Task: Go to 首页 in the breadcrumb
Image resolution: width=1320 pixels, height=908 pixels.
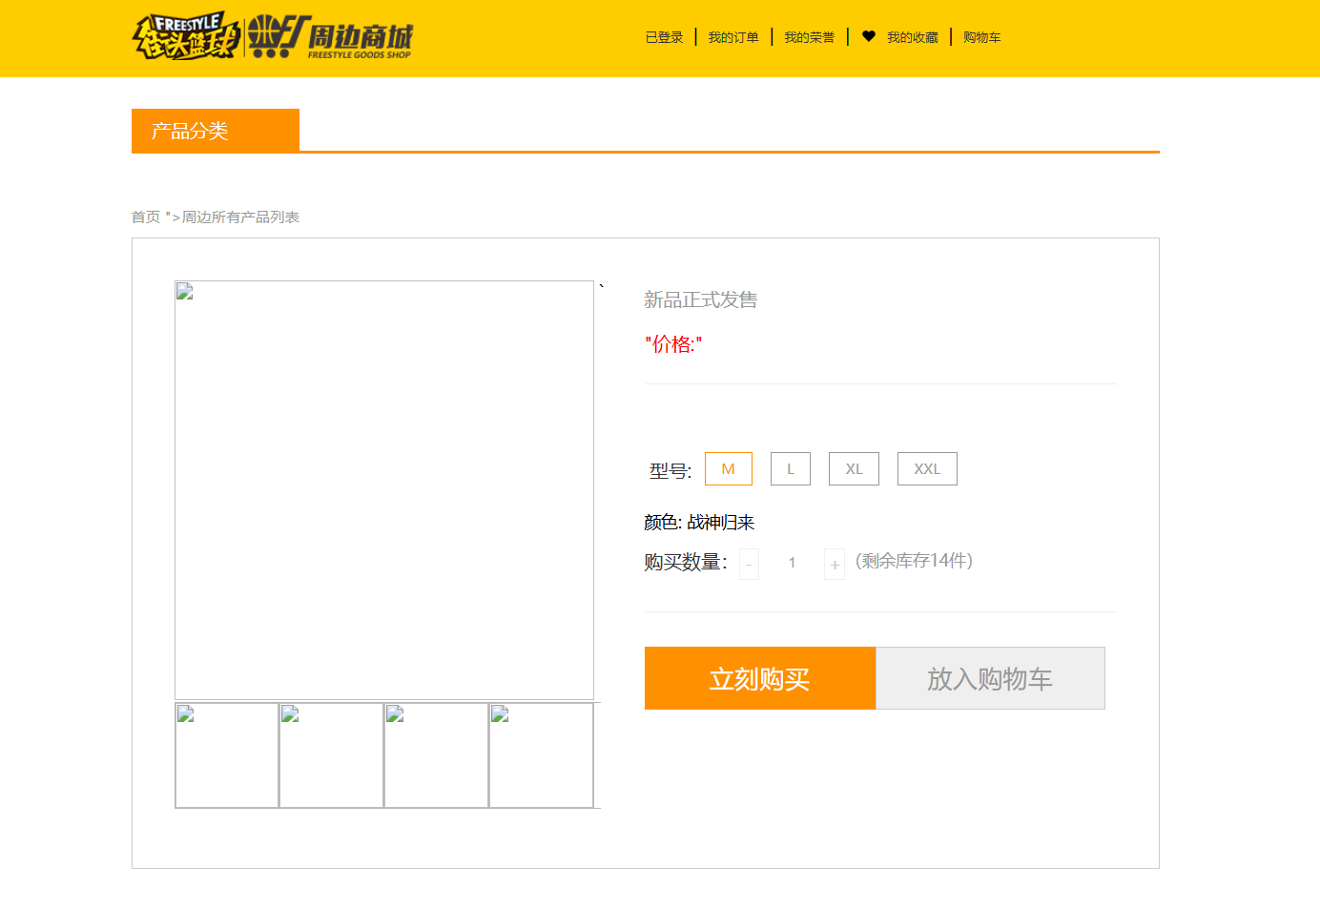Action: pyautogui.click(x=146, y=217)
